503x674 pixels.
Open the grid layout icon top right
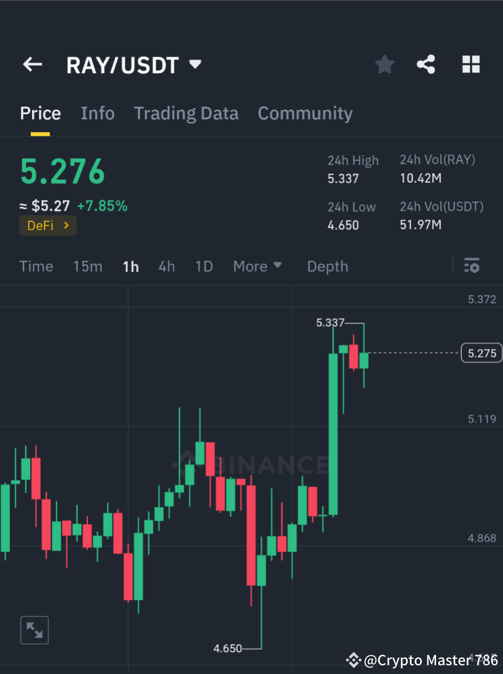(470, 64)
